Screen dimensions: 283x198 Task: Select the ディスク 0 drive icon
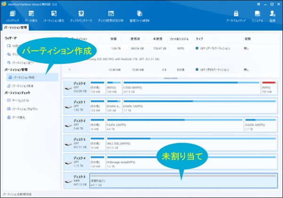coord(68,88)
